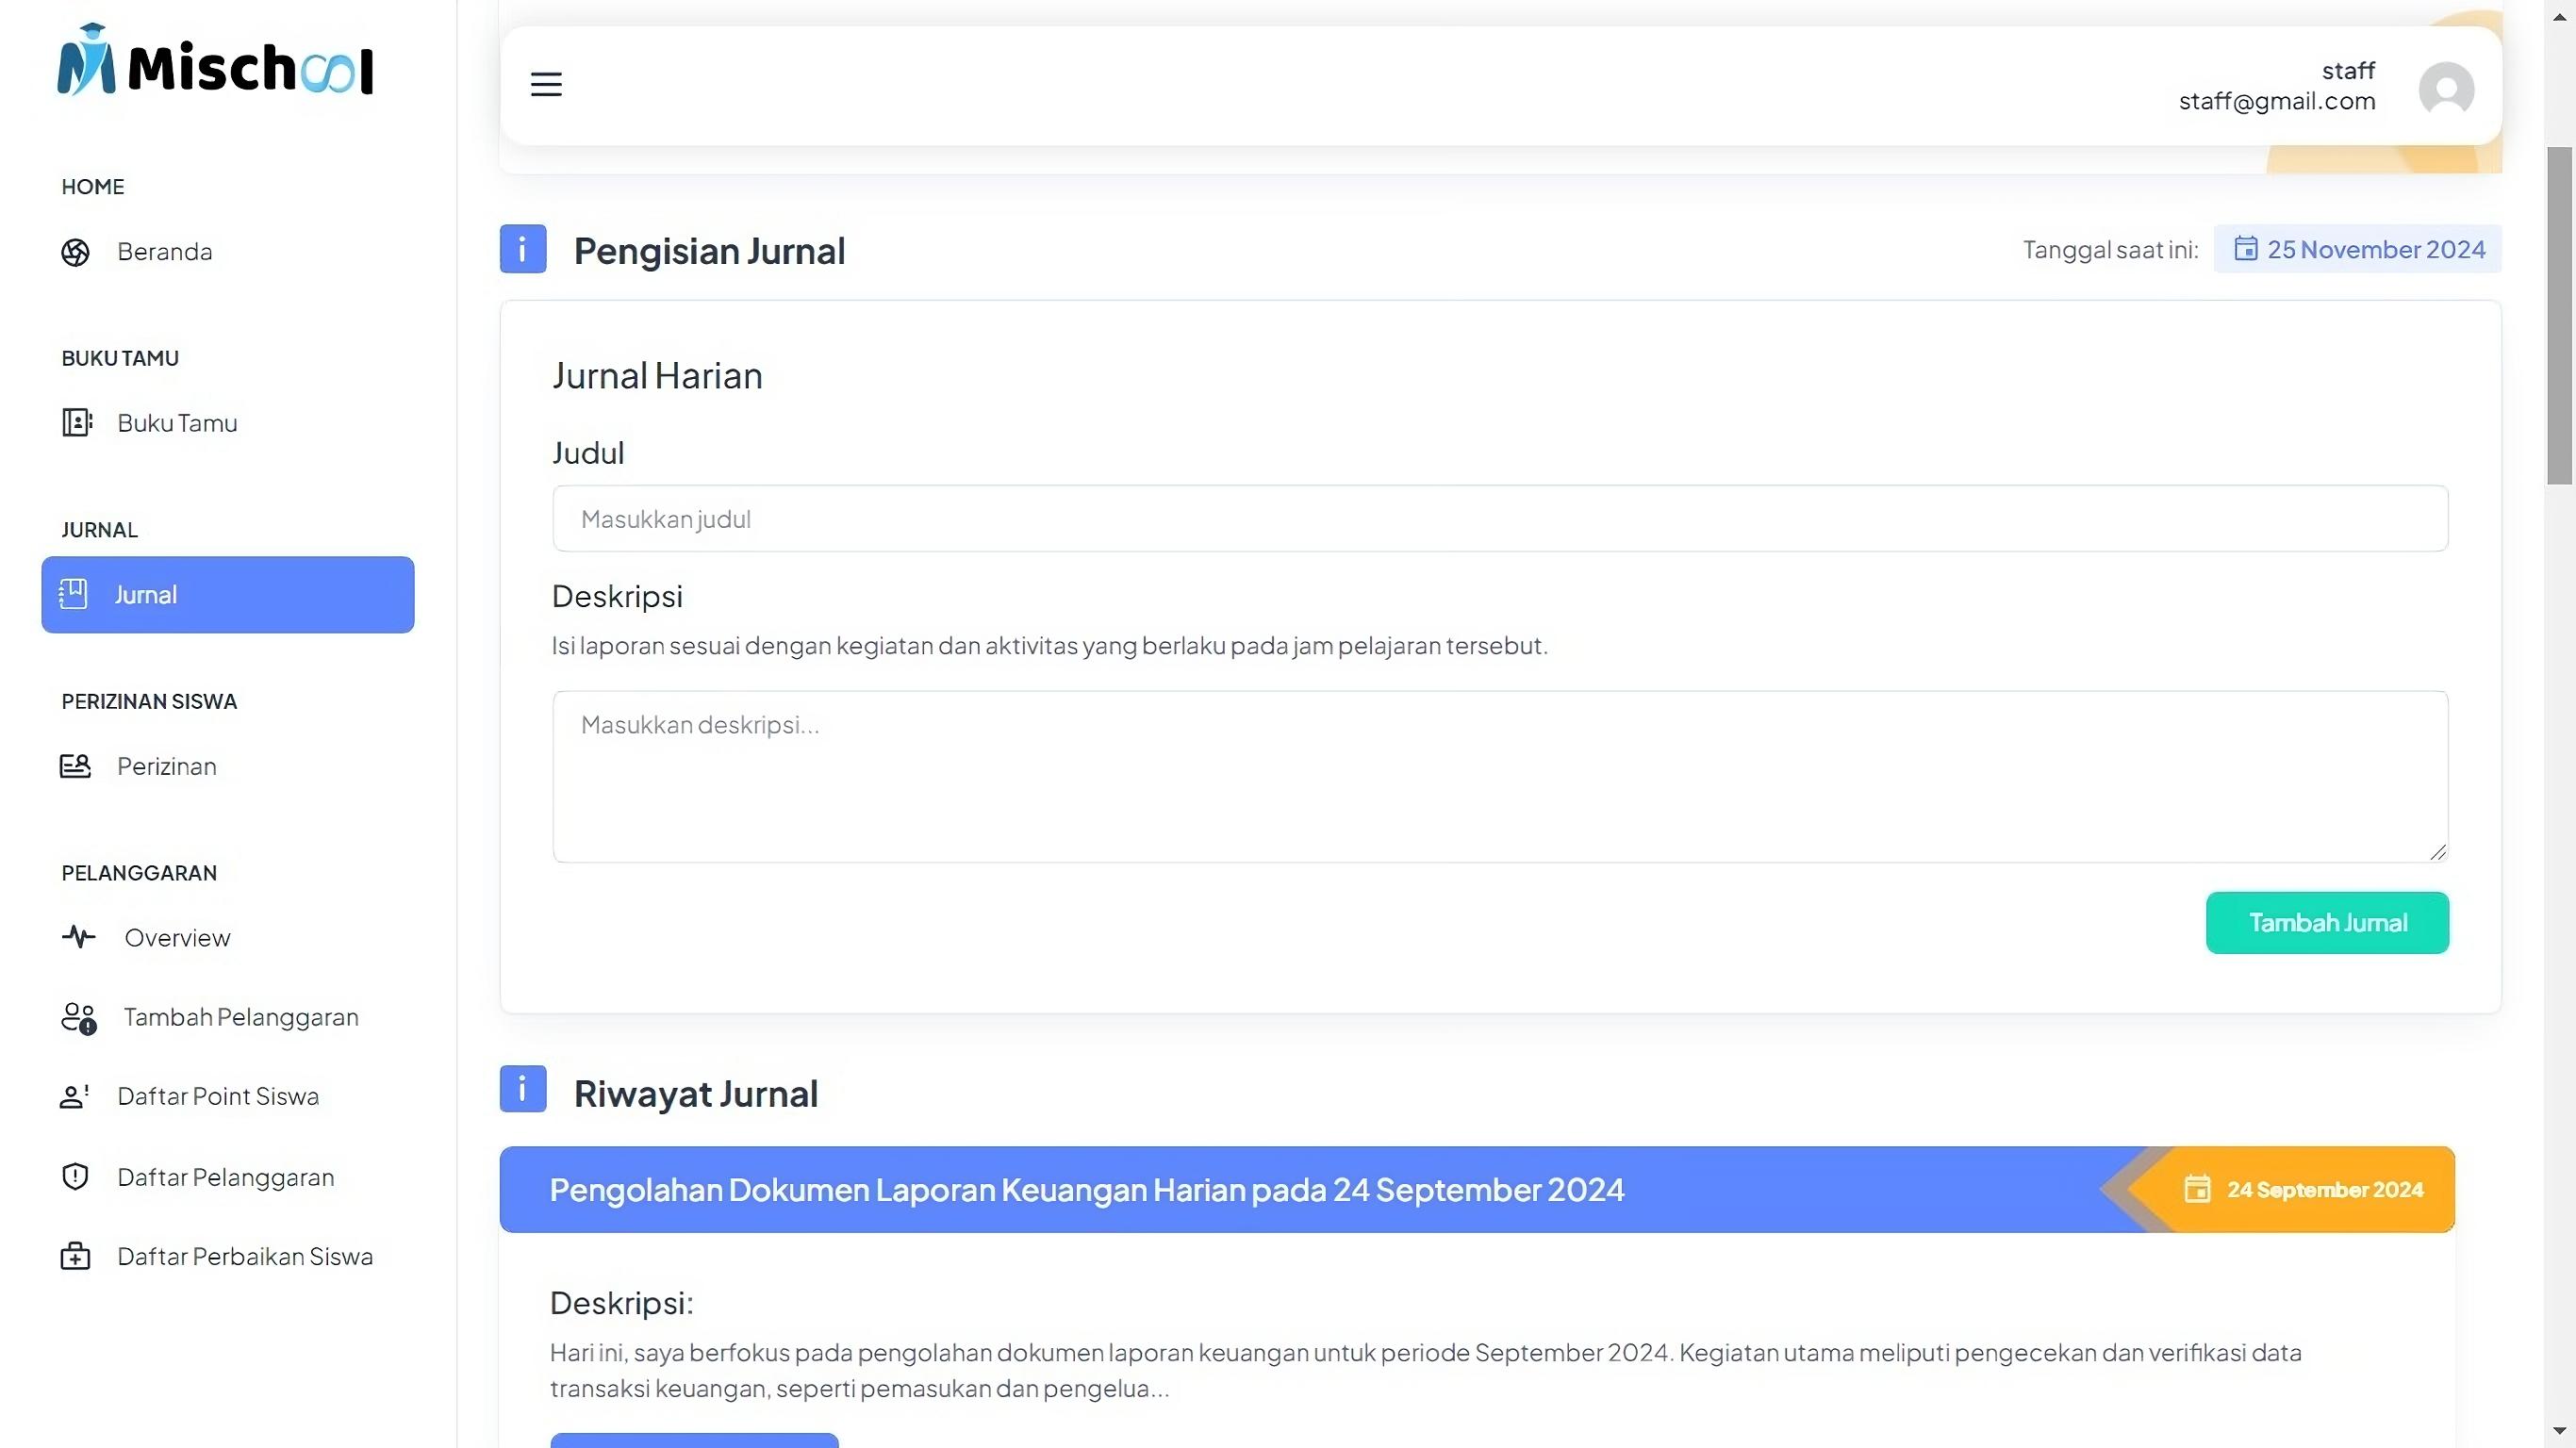Open Daftar Point Siswa menu
The image size is (2576, 1448).
tap(218, 1097)
